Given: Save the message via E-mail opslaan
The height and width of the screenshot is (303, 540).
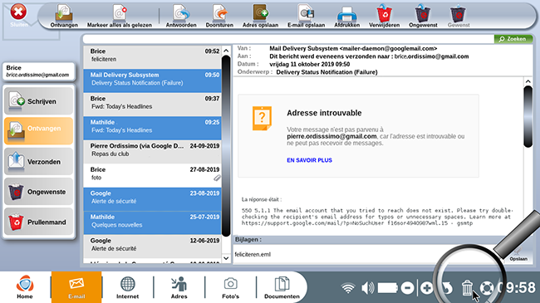Looking at the screenshot, I should point(307,16).
